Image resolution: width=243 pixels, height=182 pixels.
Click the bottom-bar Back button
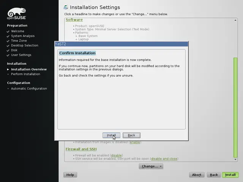click(214, 175)
